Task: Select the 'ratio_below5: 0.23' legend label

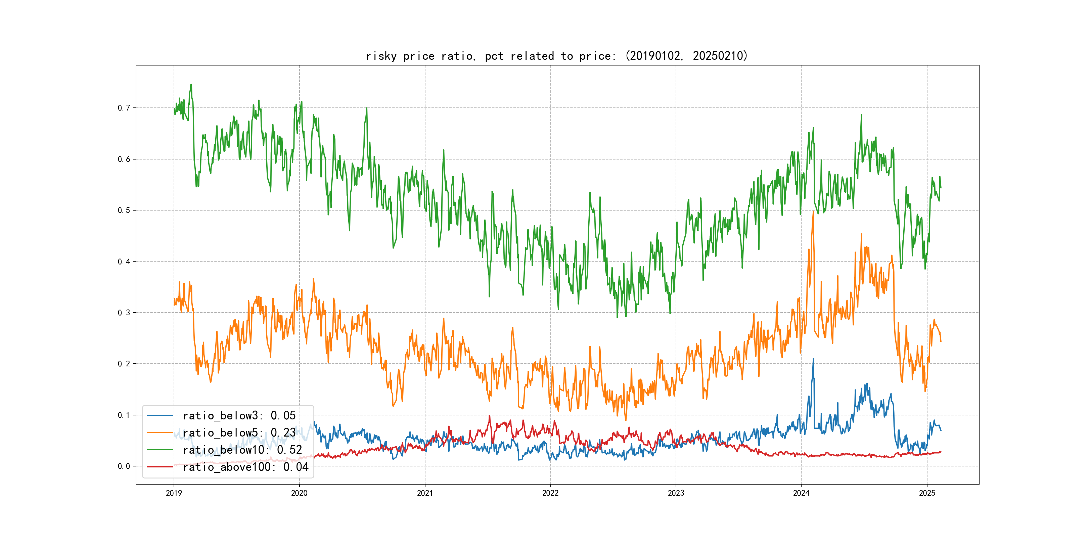Action: [x=239, y=433]
